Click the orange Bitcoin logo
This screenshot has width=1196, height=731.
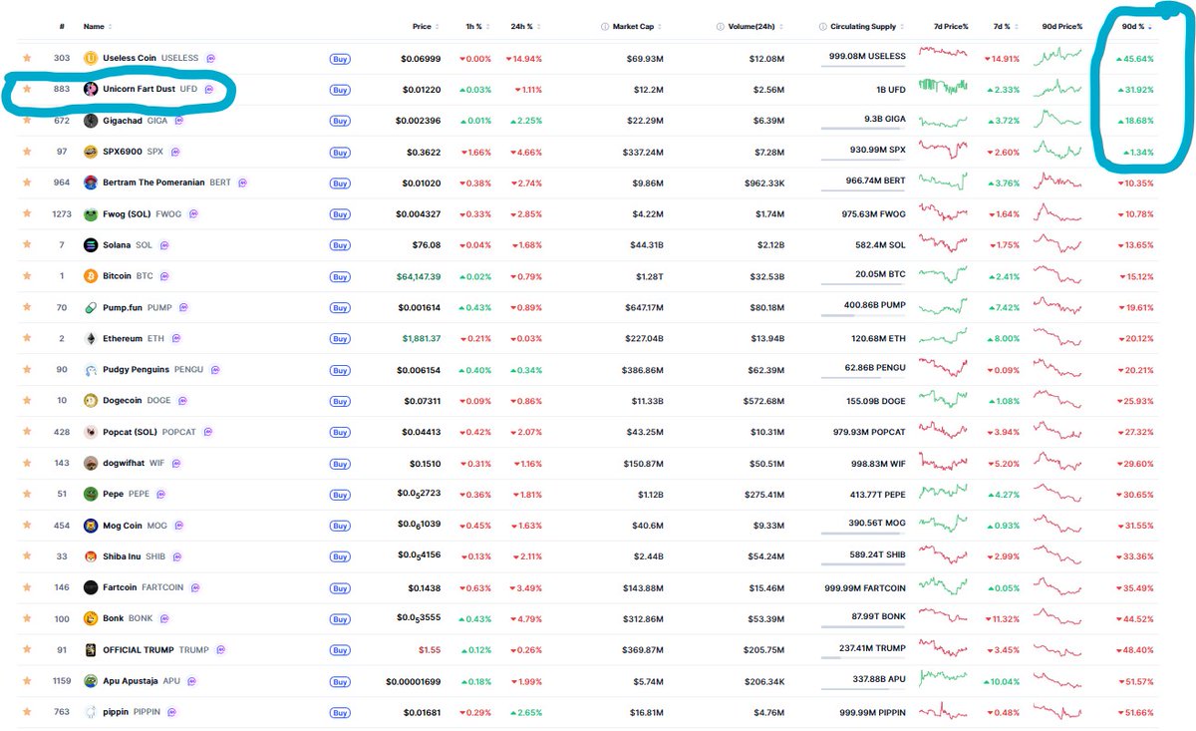[91, 277]
